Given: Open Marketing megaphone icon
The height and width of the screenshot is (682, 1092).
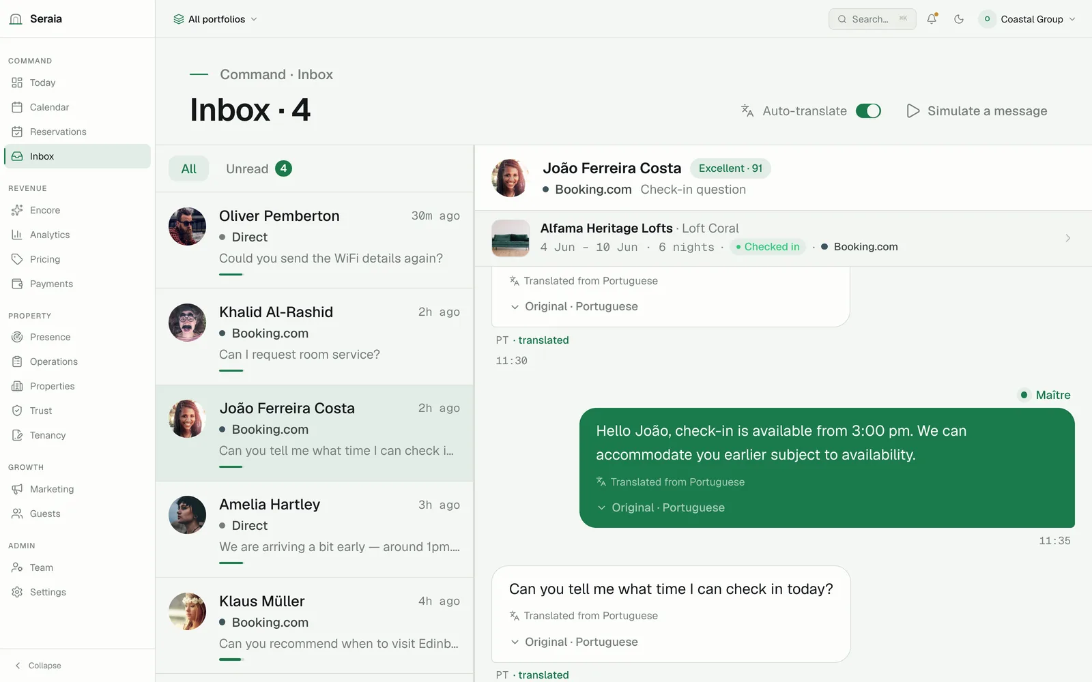Looking at the screenshot, I should tap(17, 489).
